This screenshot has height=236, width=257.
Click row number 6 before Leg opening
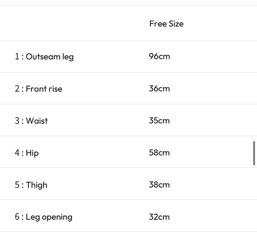(17, 217)
